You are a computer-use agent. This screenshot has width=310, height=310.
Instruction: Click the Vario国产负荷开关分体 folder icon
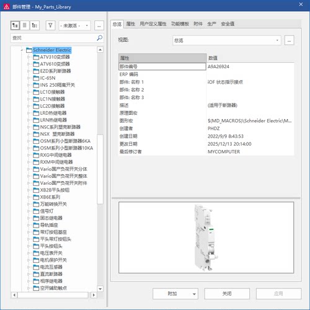pyautogui.click(x=36, y=169)
